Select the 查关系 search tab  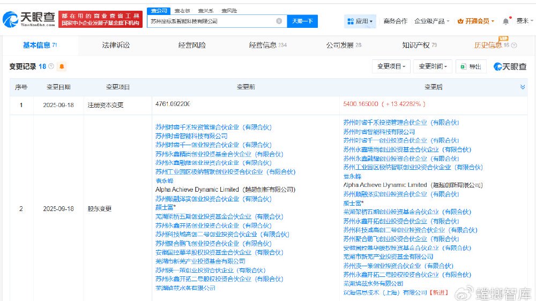pyautogui.click(x=206, y=11)
